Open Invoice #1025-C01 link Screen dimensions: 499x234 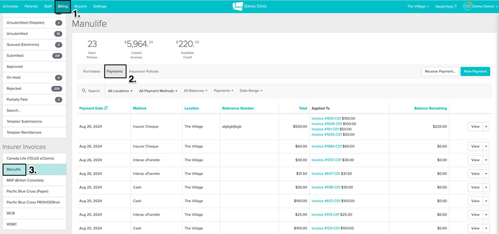point(326,135)
